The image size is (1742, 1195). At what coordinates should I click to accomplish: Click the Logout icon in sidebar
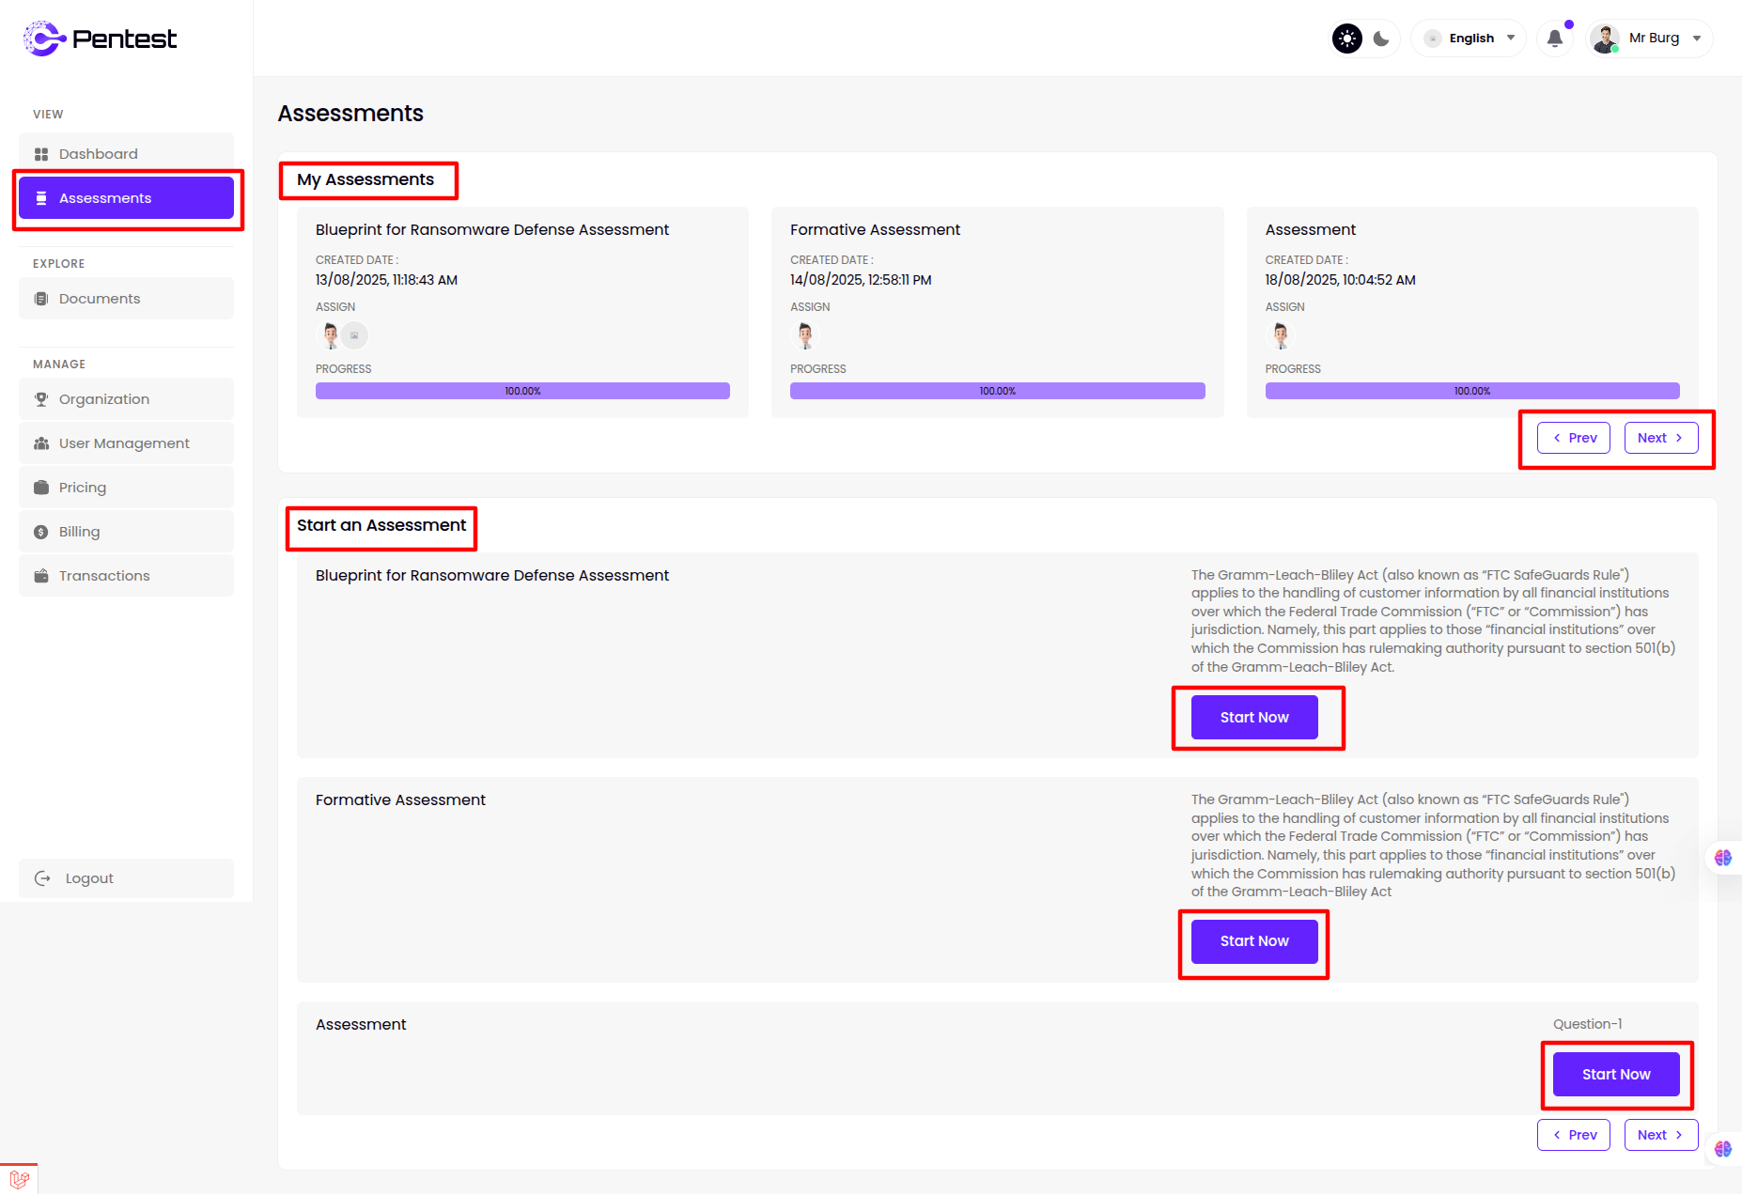[x=42, y=878]
